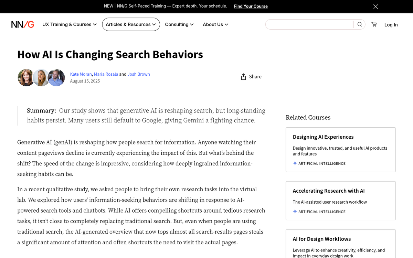Click the article title heading

click(x=110, y=54)
